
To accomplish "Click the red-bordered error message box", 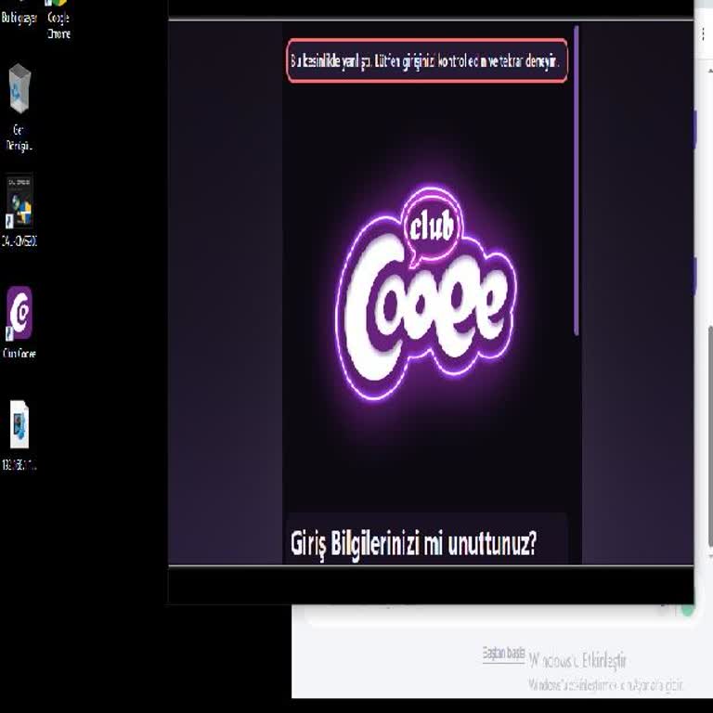I will point(427,60).
